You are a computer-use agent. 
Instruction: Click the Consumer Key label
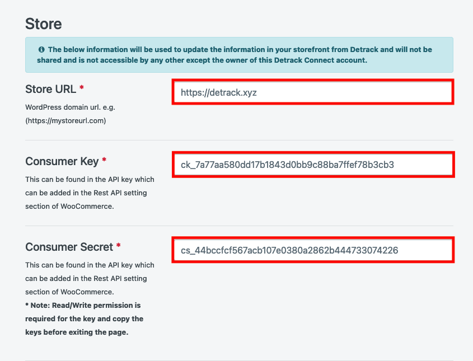62,162
